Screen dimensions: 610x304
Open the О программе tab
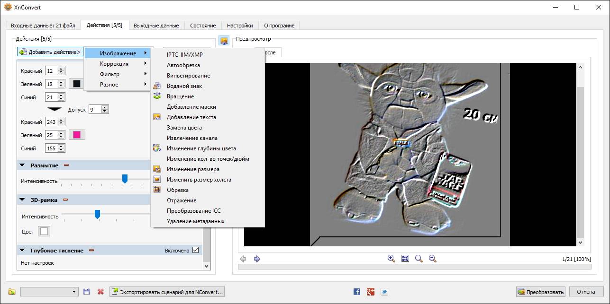pos(279,26)
